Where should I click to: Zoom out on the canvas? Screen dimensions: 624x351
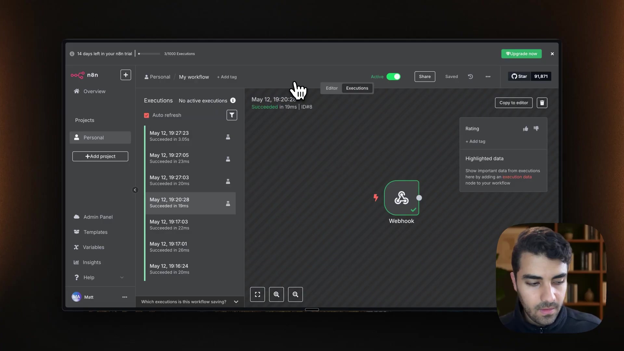pos(295,294)
